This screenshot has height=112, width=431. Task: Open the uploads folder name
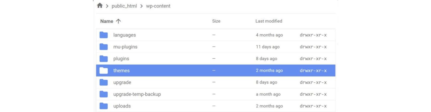point(122,106)
